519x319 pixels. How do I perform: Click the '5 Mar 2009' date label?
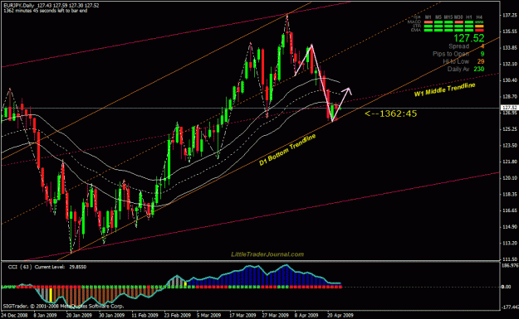(x=208, y=316)
